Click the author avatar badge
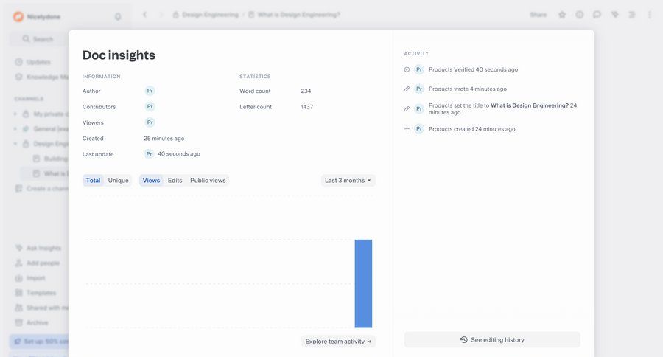 [150, 91]
